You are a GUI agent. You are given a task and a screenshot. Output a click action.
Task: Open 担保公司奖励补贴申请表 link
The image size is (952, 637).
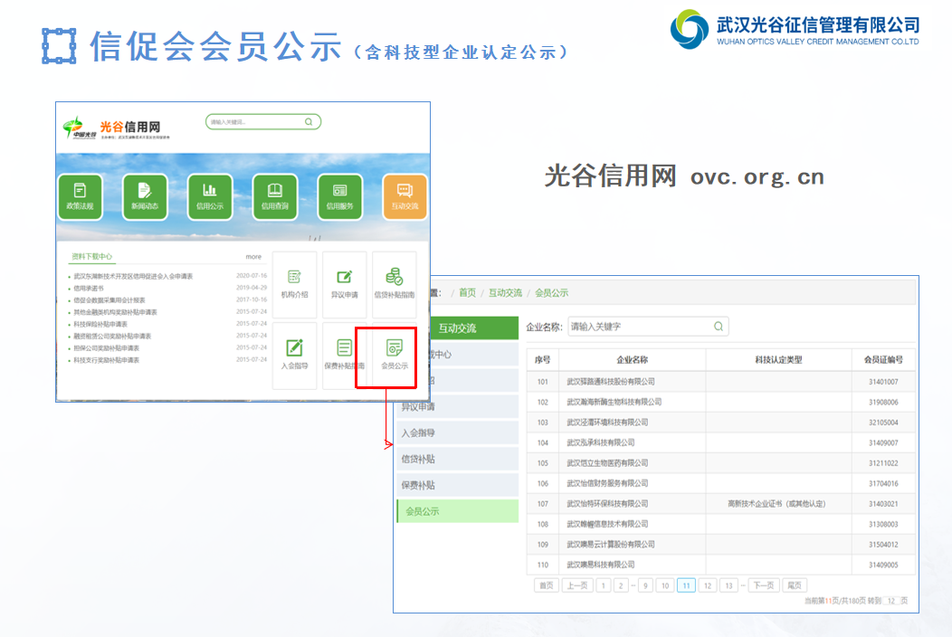[x=106, y=348]
